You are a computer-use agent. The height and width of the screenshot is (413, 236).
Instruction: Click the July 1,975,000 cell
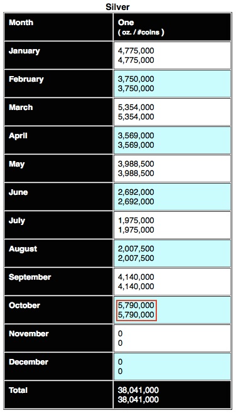point(172,225)
